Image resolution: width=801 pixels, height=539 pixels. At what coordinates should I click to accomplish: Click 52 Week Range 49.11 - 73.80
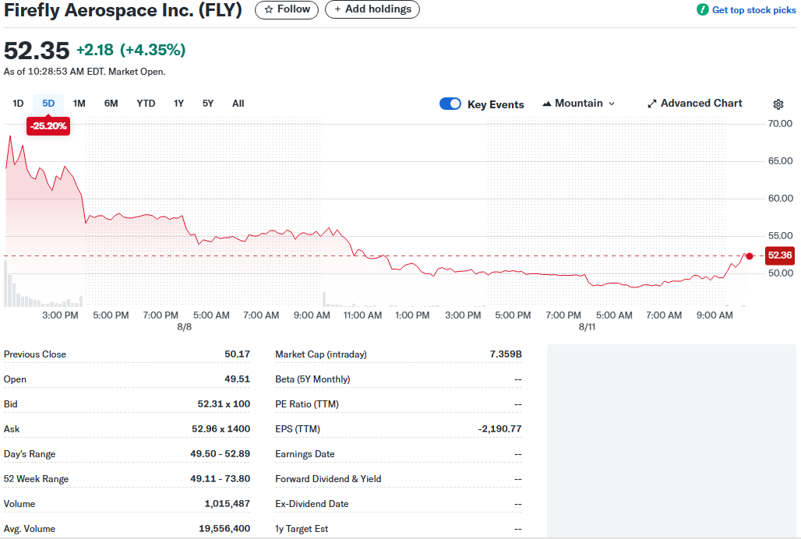(221, 479)
